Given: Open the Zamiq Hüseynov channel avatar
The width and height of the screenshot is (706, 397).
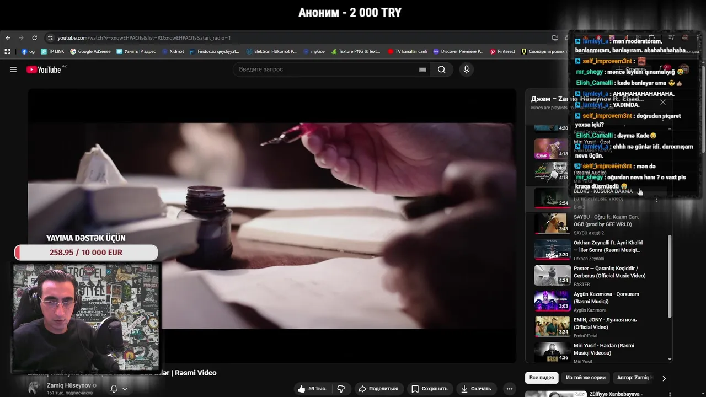Looking at the screenshot, I should [x=35, y=388].
